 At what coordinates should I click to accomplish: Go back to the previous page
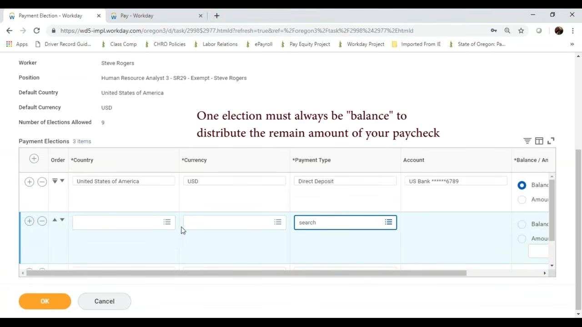10,30
